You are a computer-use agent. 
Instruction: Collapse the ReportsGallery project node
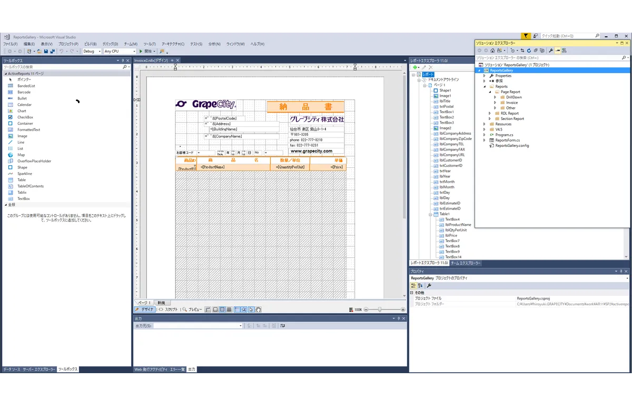(479, 70)
